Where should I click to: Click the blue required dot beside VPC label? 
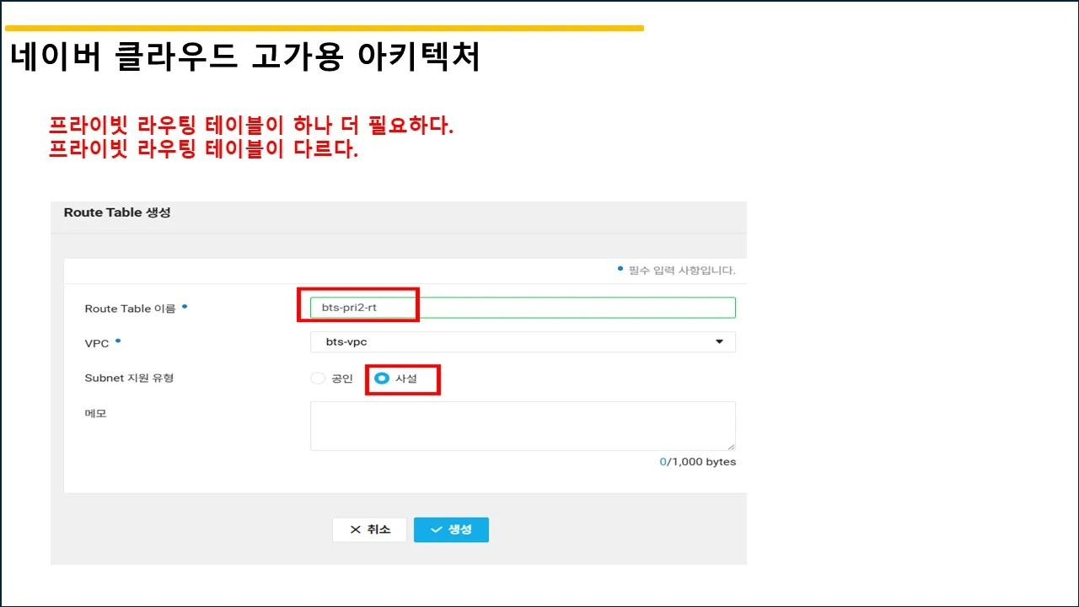(118, 341)
